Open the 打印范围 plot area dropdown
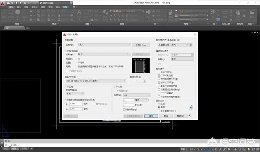 [75, 94]
